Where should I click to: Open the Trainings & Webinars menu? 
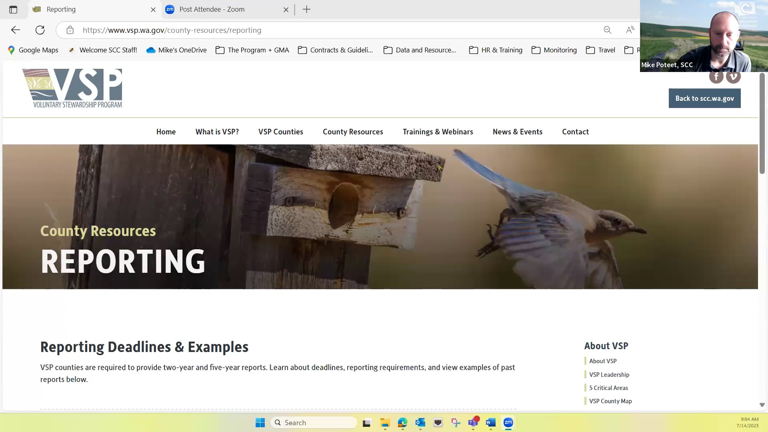tap(438, 132)
